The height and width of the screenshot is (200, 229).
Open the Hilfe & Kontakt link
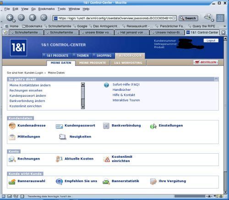pyautogui.click(x=124, y=95)
